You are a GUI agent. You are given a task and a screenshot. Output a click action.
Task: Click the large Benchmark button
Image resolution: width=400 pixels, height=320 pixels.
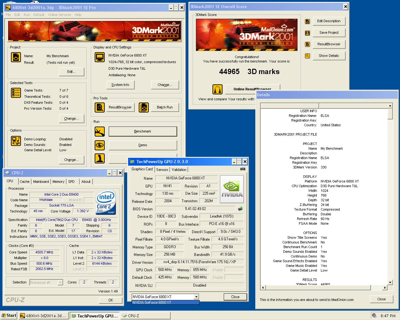tap(143, 132)
